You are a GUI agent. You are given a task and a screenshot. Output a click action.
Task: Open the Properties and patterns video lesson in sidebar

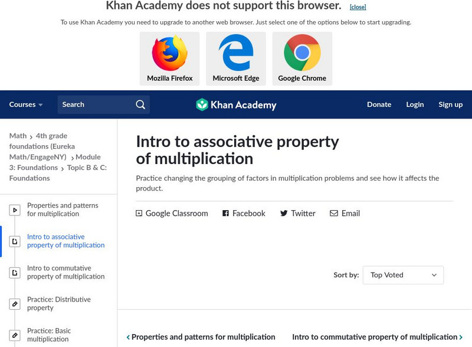pos(63,209)
